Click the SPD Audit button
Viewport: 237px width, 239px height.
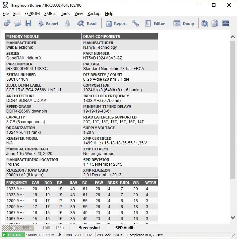tap(124, 228)
